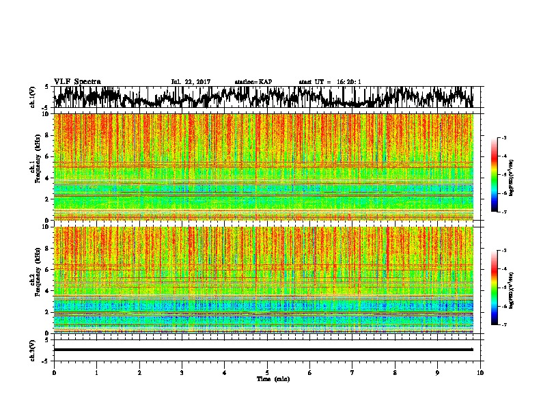Click the ch.1 color bar "log(PSD)" label
Image resolution: width=541 pixels, height=418 pixels.
click(511, 178)
